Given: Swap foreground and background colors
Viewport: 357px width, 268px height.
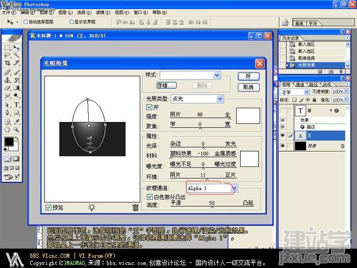Looking at the screenshot, I should (17, 138).
